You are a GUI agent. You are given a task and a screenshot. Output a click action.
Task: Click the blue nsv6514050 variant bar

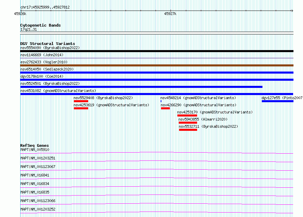(x=157, y=73)
